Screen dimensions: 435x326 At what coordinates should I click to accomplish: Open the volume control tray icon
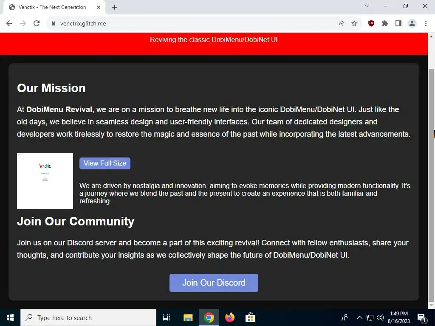380,318
